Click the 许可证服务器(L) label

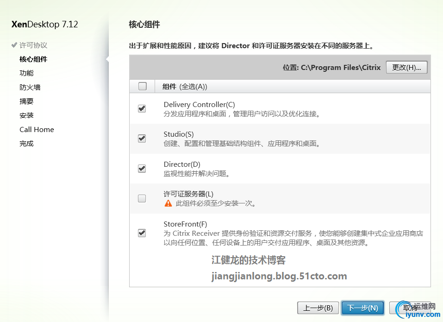click(x=188, y=194)
